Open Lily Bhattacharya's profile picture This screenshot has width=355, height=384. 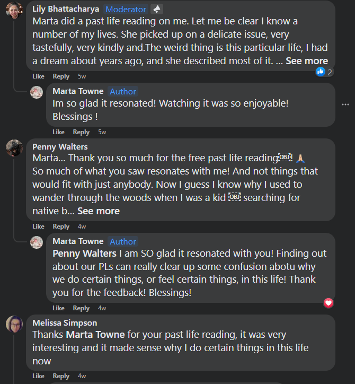click(14, 9)
